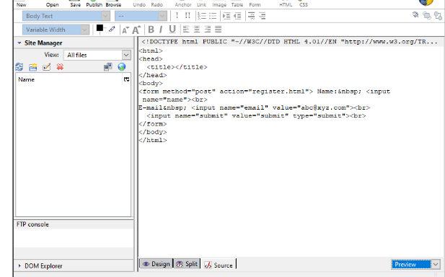
Task: Click the Publish toolbar button
Action: pyautogui.click(x=94, y=4)
